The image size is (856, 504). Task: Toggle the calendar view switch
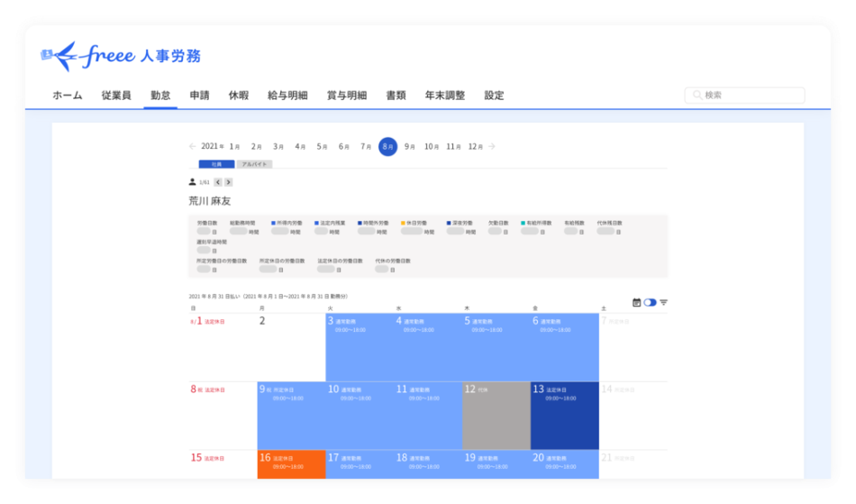(x=650, y=302)
